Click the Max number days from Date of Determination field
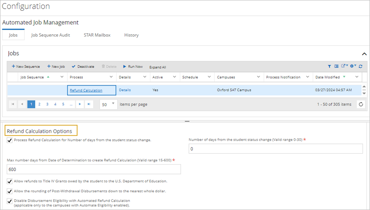Viewport: 370px width, 210px height. click(94, 169)
